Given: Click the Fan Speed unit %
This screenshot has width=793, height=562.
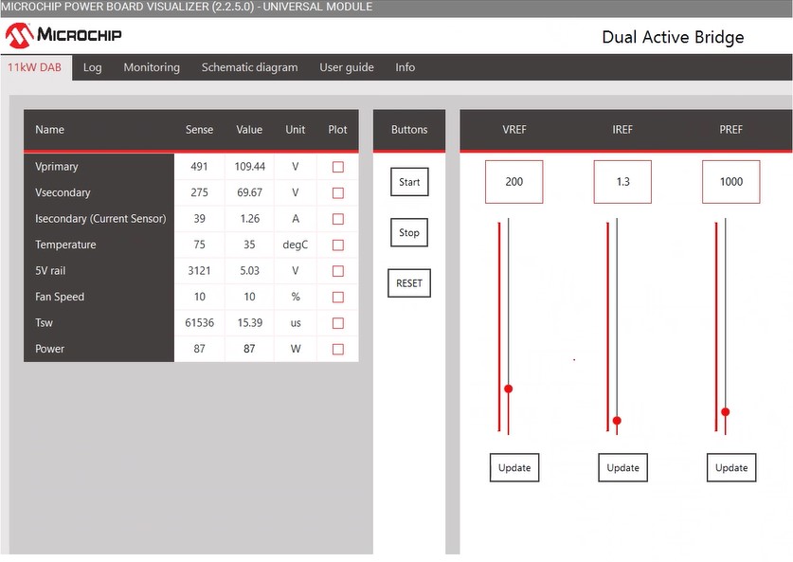Looking at the screenshot, I should [296, 297].
